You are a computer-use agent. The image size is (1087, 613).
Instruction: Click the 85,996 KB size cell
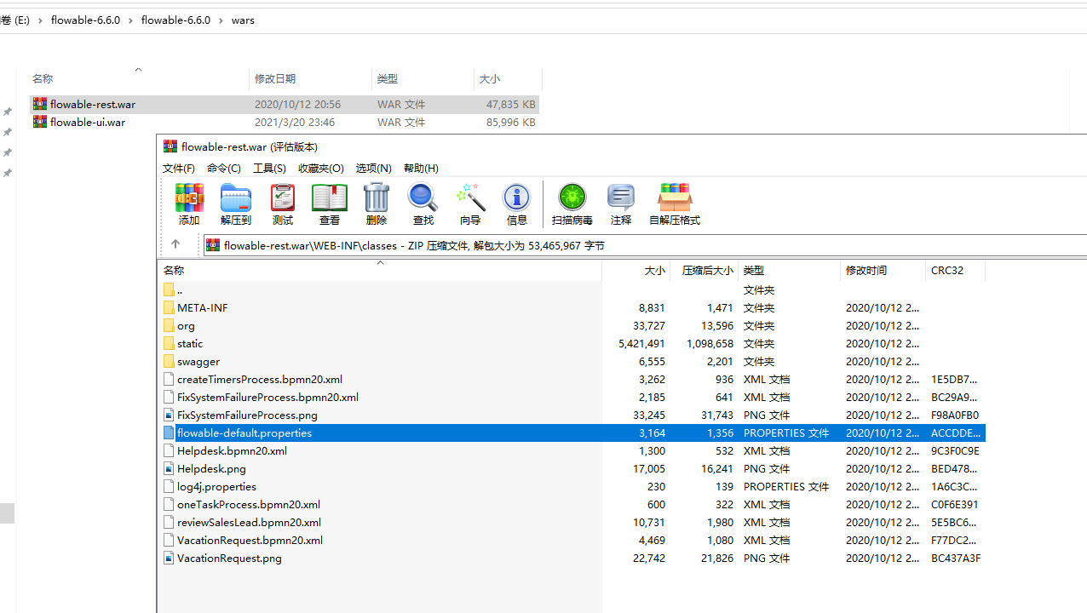[511, 122]
